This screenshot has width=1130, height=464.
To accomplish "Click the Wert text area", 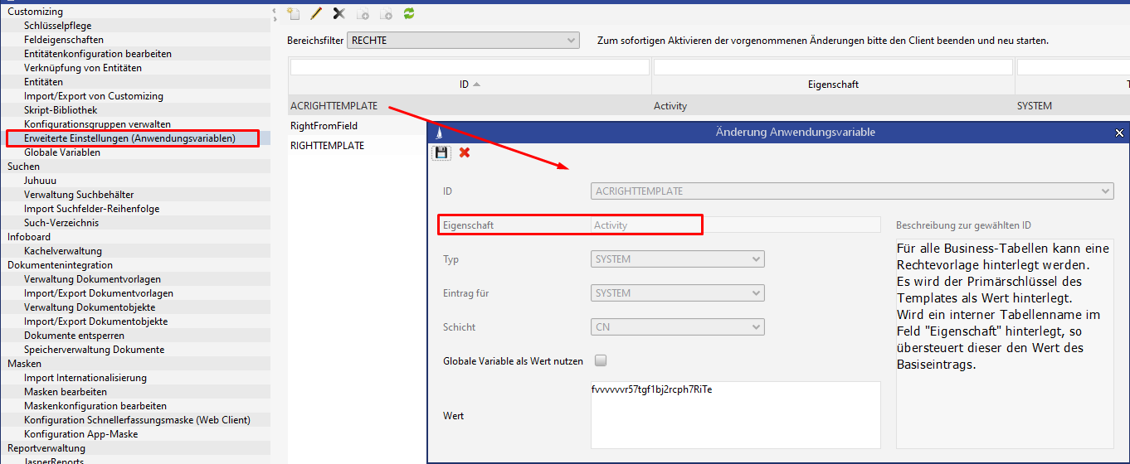I will pos(735,415).
